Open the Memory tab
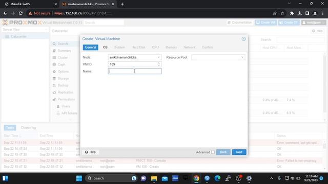Image resolution: width=328 pixels, height=184 pixels. point(171,48)
